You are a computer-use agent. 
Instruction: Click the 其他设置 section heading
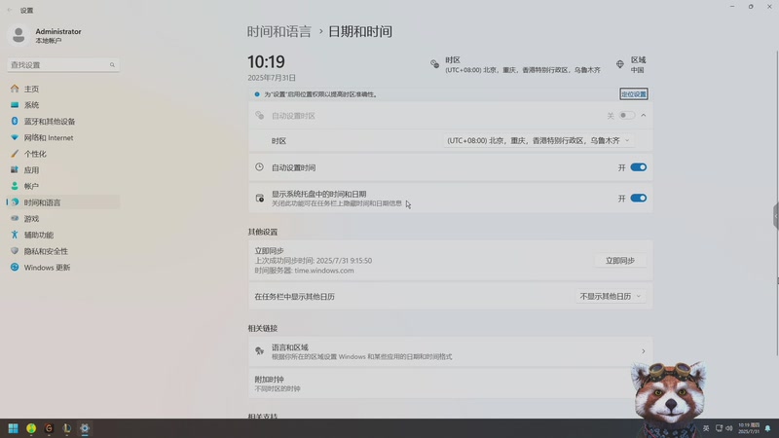263,232
